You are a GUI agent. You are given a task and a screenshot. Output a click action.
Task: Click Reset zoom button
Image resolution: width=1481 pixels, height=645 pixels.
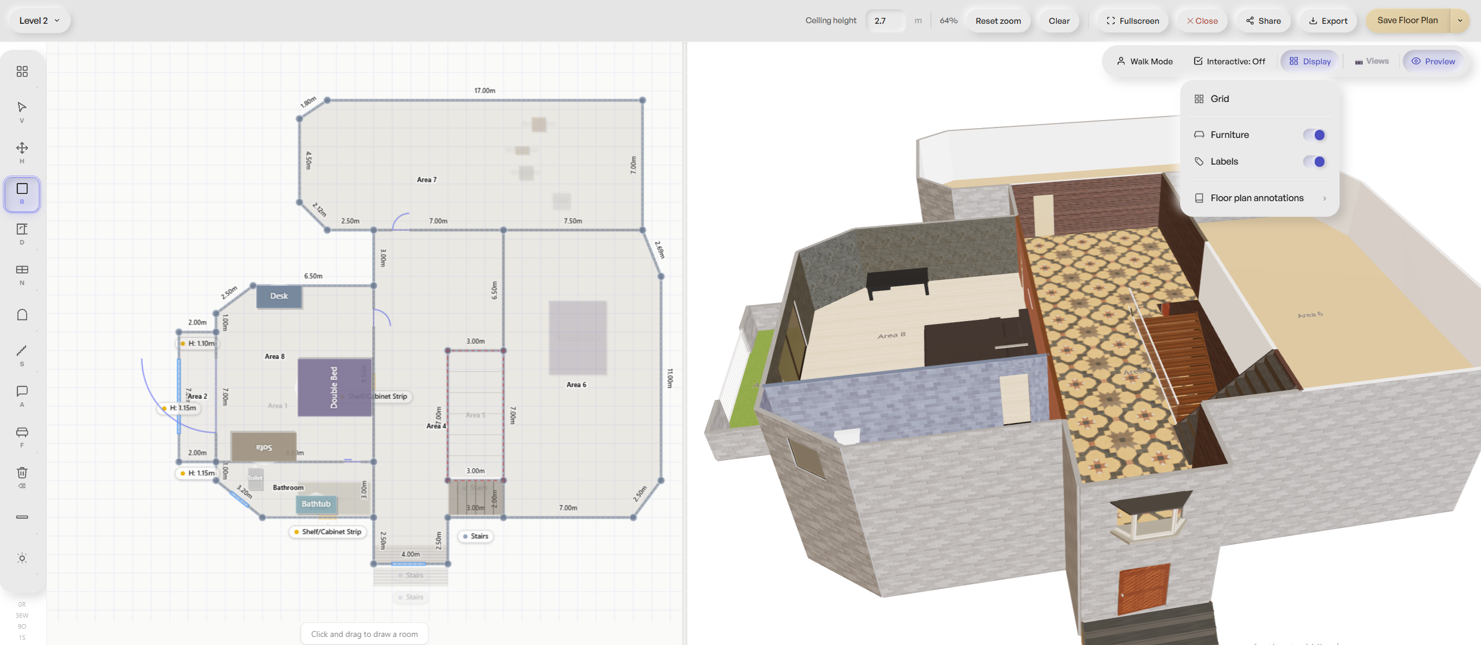(x=998, y=21)
